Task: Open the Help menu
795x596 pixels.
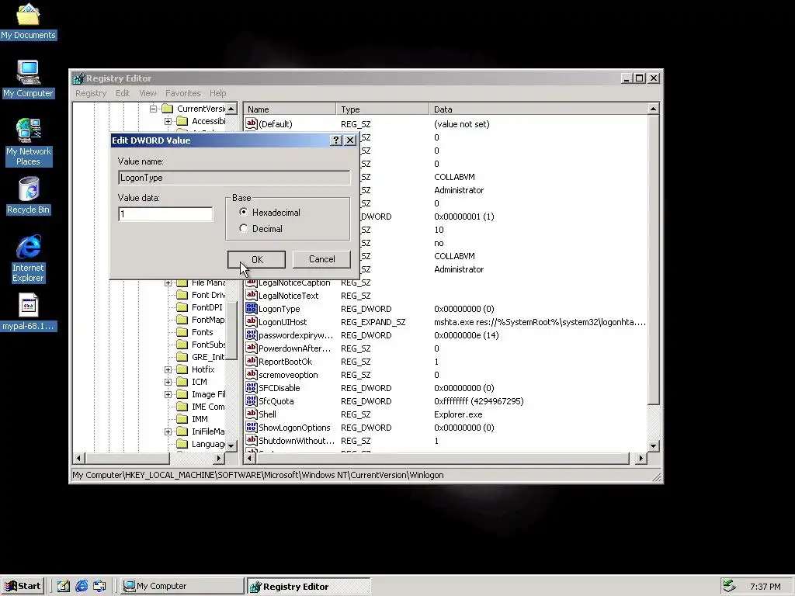Action: coord(217,93)
